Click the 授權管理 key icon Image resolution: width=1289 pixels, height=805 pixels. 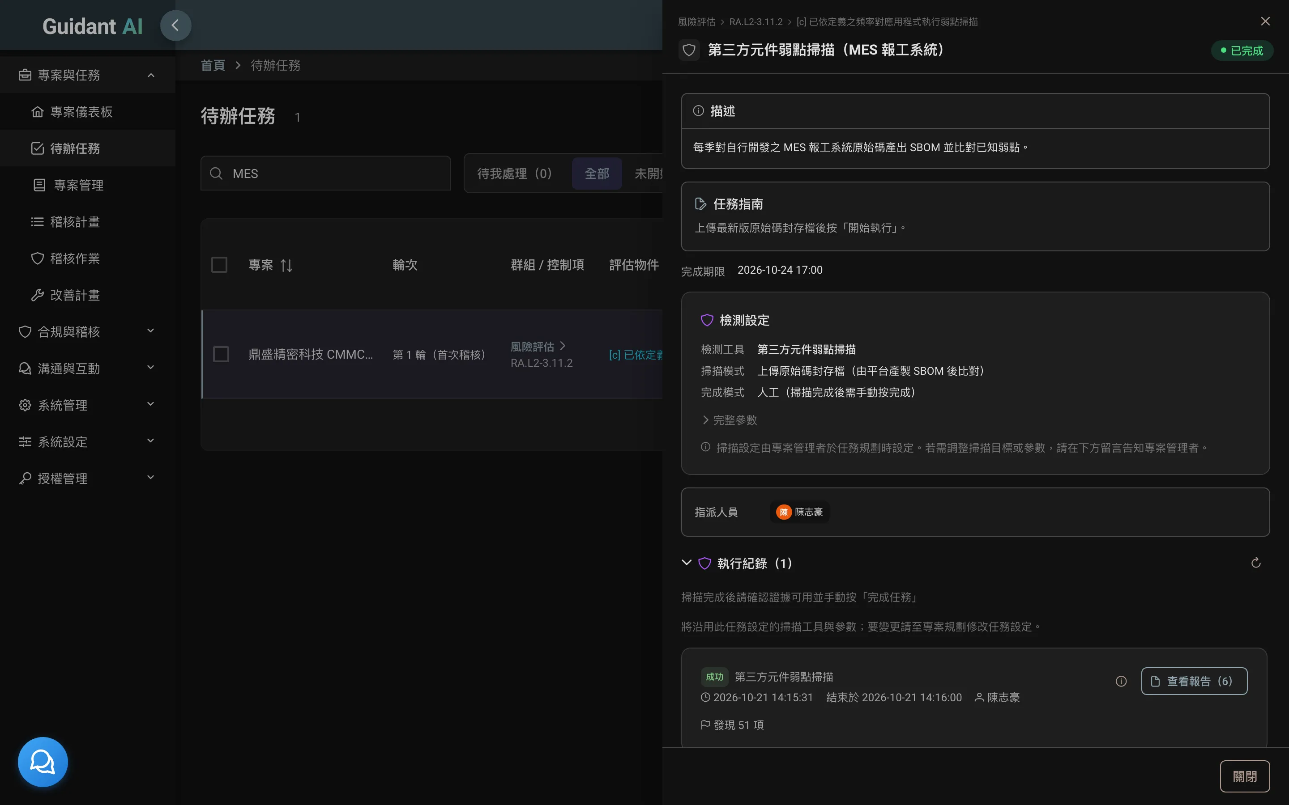tap(25, 479)
